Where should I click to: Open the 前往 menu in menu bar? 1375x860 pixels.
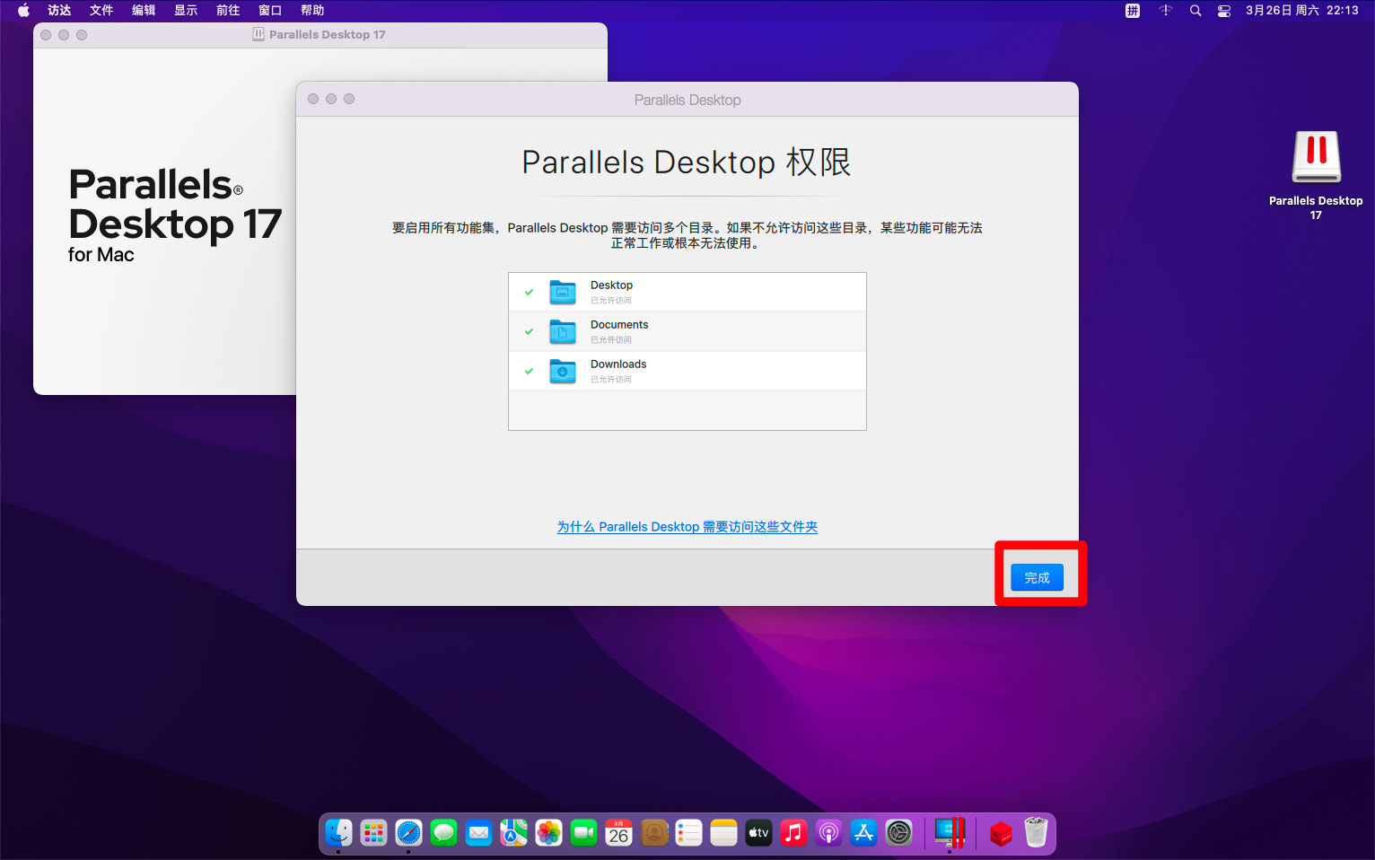click(228, 11)
